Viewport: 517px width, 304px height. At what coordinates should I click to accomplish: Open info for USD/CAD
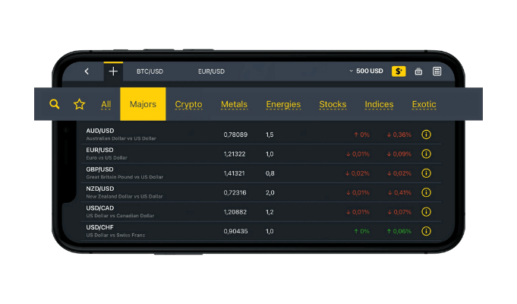426,212
